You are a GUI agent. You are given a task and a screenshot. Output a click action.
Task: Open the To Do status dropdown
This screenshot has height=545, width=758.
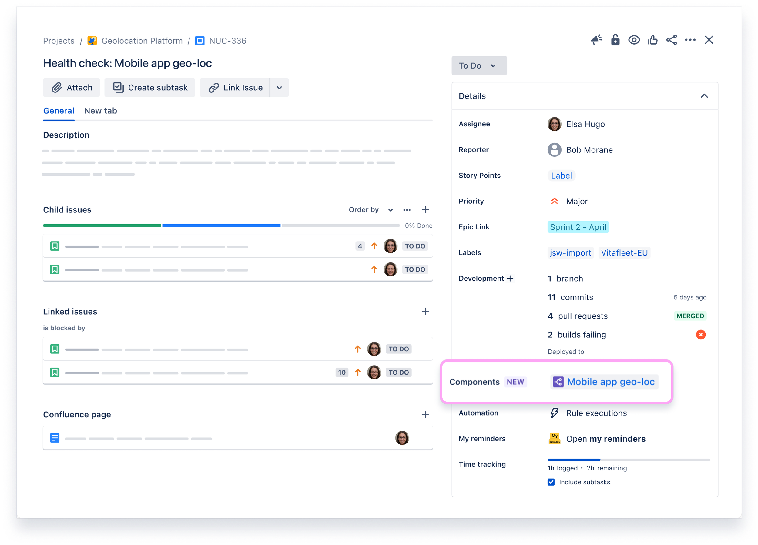(479, 65)
